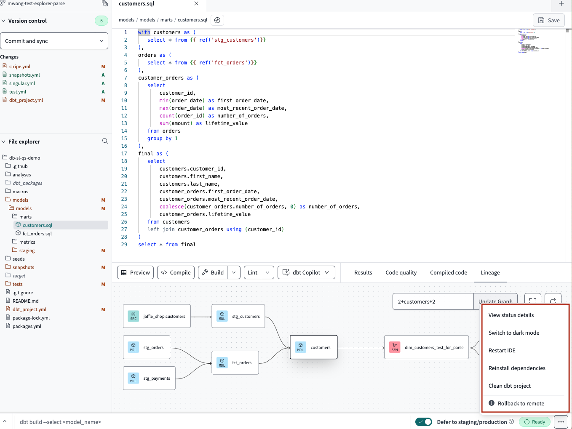
Task: Copy the branch name mwong-test-explorer-parse
Action: point(104,3)
